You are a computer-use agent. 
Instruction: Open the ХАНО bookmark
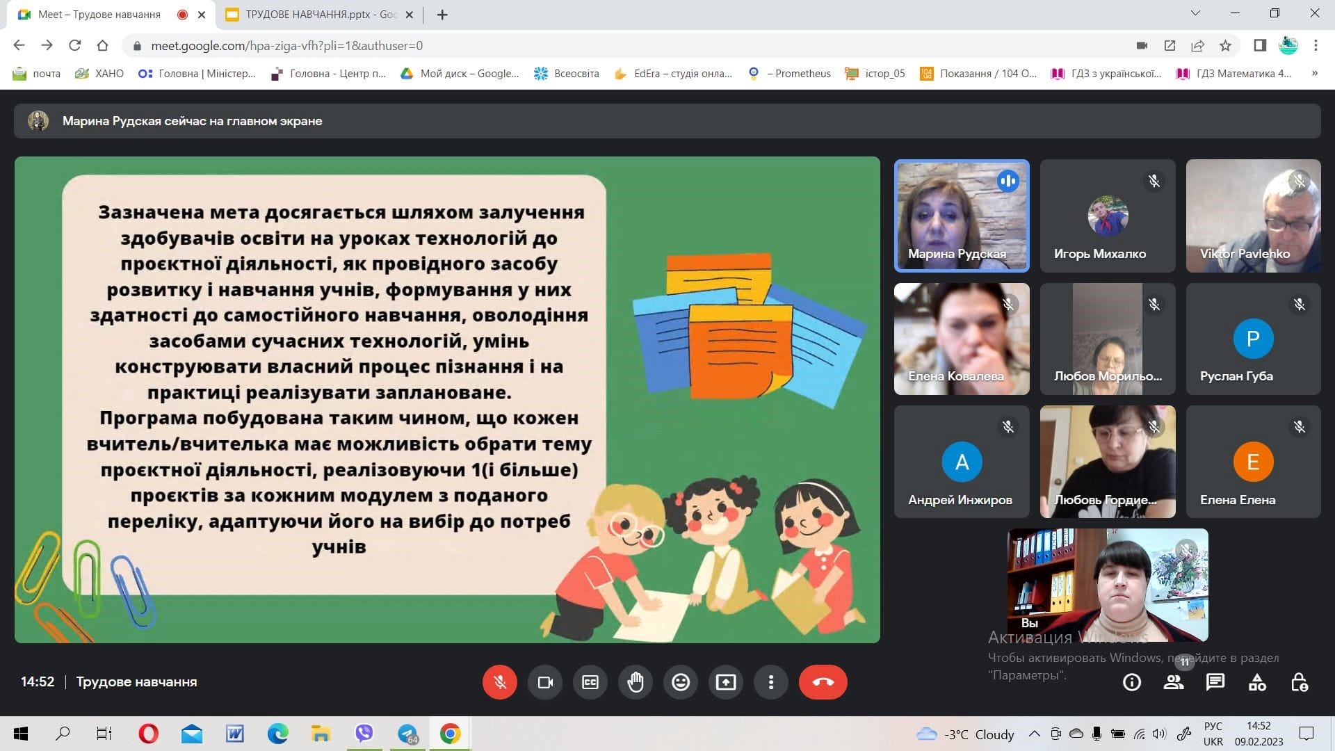pos(99,74)
